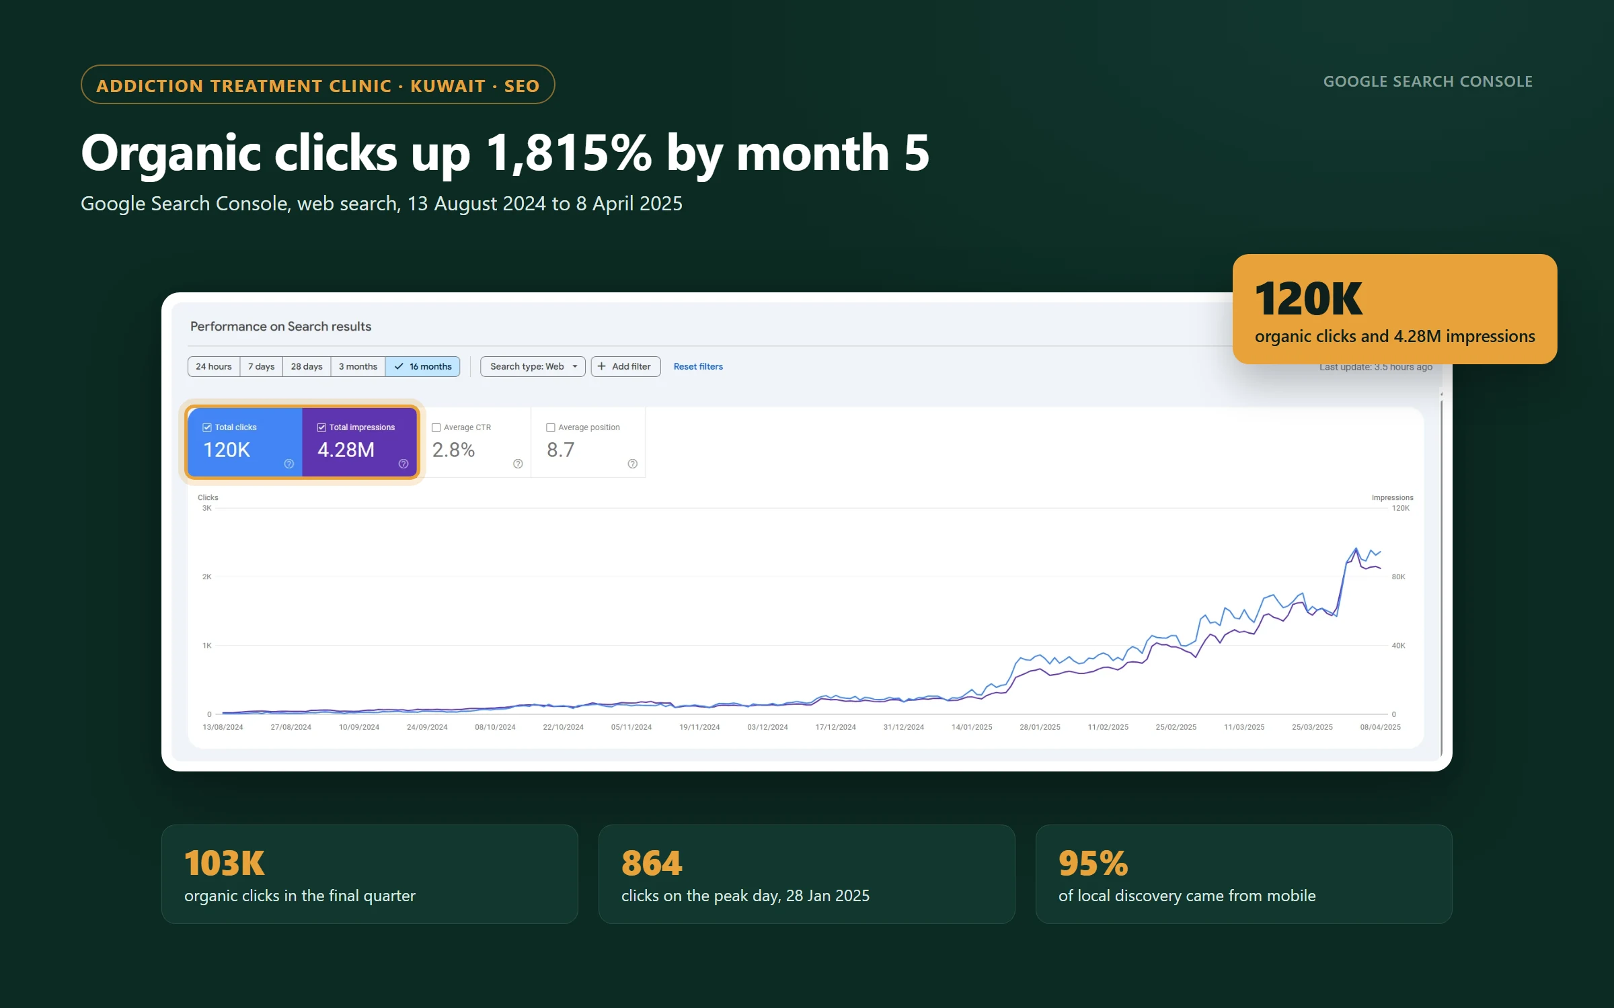The image size is (1614, 1008).
Task: Click the 08/04/2025 date label on chart
Action: click(x=1380, y=727)
